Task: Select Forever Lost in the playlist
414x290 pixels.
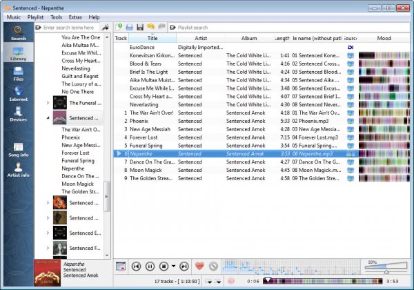Action: coord(262,137)
